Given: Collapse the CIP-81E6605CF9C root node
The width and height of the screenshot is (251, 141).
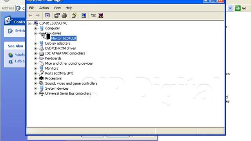Looking at the screenshot, I should [x=30, y=23].
